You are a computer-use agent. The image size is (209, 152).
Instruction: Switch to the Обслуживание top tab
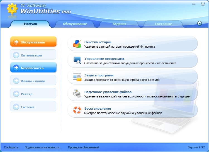[75, 24]
